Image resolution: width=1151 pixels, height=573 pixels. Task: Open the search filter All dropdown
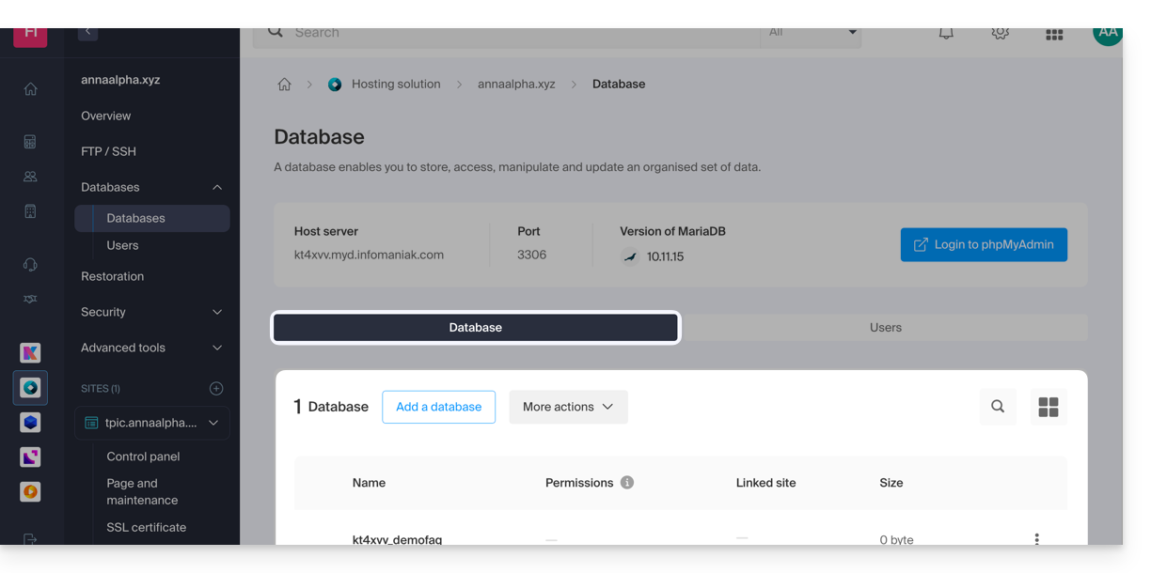click(812, 33)
